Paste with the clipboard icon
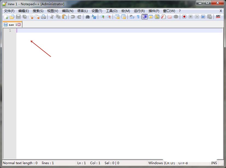This screenshot has height=168, width=226. pos(64,17)
